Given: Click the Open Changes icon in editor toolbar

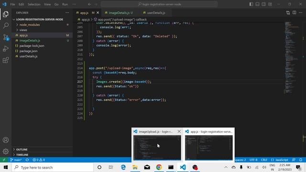Looking at the screenshot, I should coord(288,13).
